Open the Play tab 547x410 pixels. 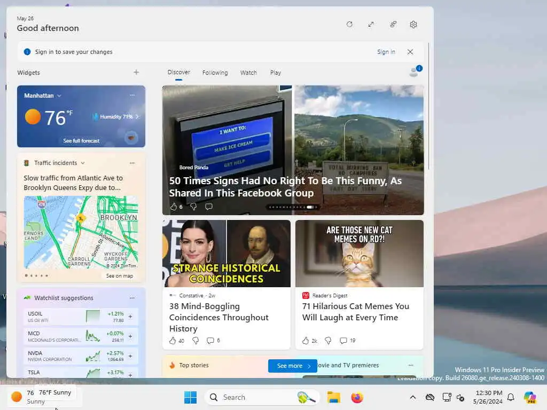click(x=275, y=73)
